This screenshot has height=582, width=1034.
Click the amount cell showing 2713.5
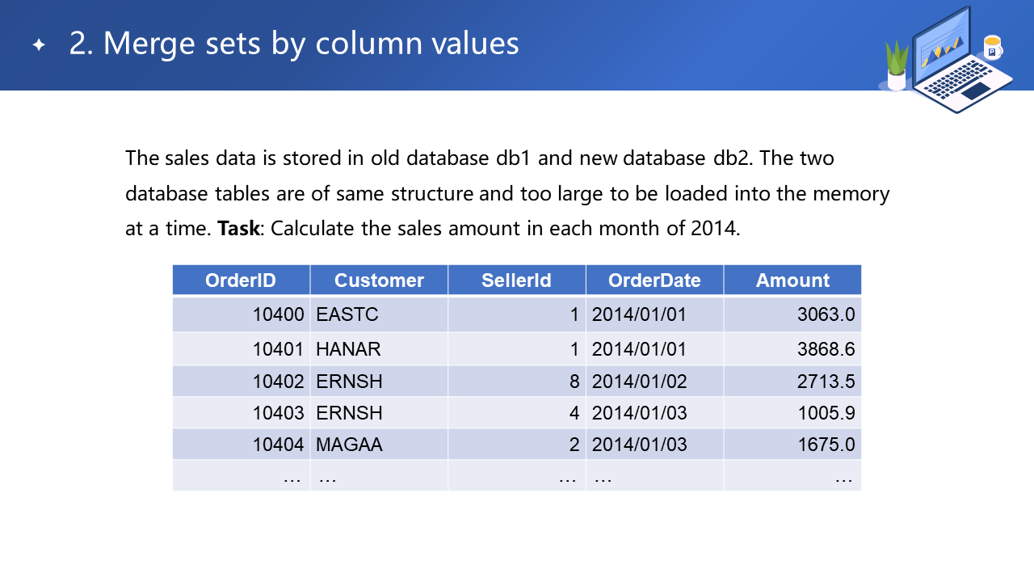click(826, 382)
